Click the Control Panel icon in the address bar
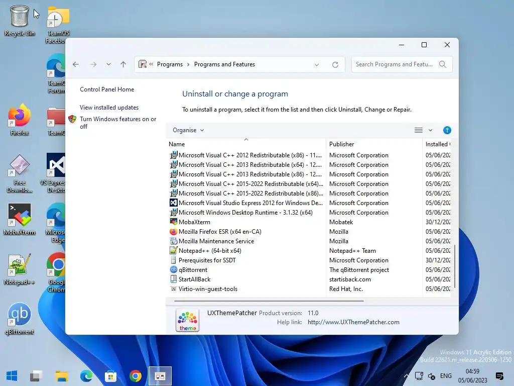The width and height of the screenshot is (514, 386). tap(143, 64)
